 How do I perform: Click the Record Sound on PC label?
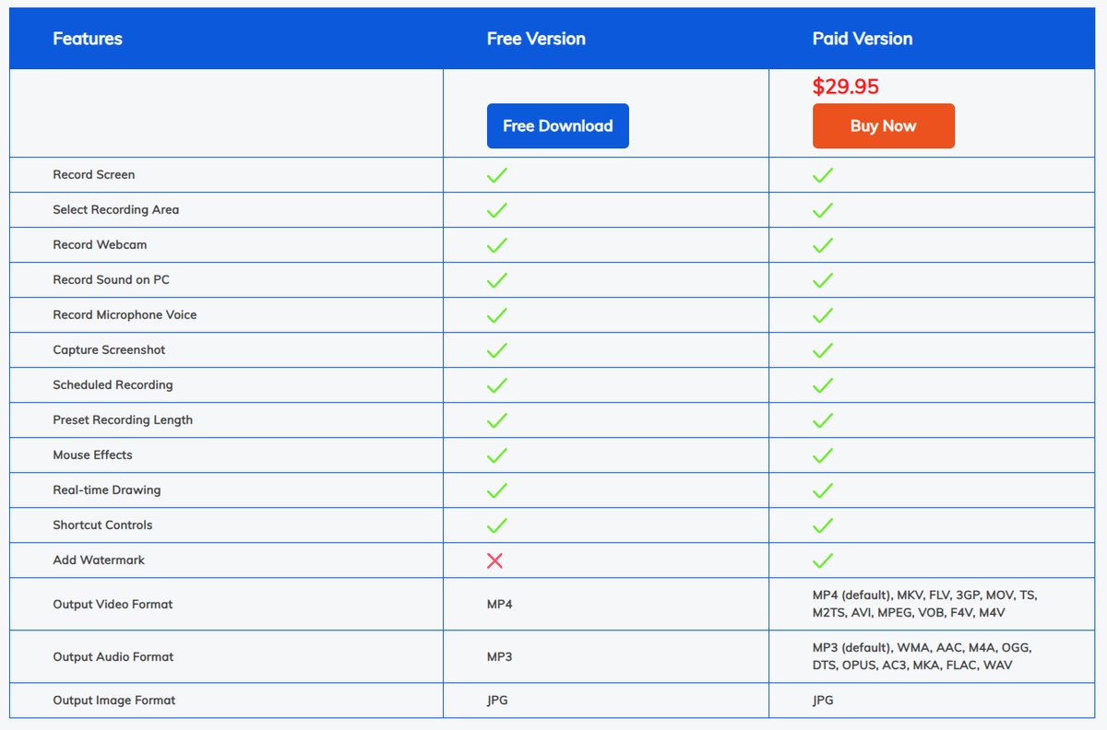112,280
